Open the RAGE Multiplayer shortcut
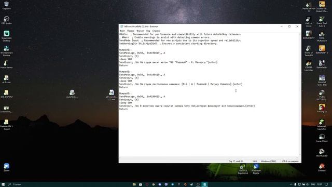This screenshot has height=187, width=332. [x=322, y=36]
